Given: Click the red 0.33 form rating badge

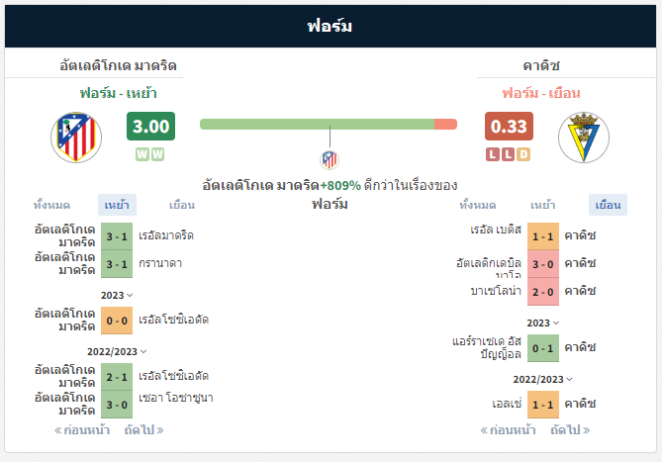Looking at the screenshot, I should coord(509,127).
